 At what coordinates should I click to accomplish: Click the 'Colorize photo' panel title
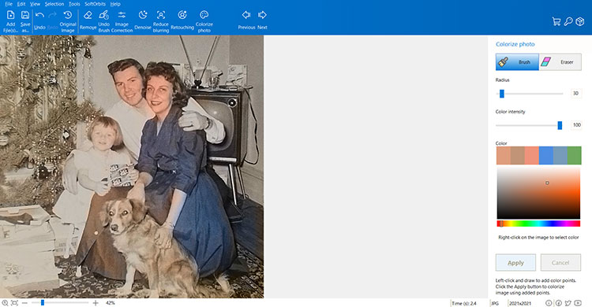[515, 44]
